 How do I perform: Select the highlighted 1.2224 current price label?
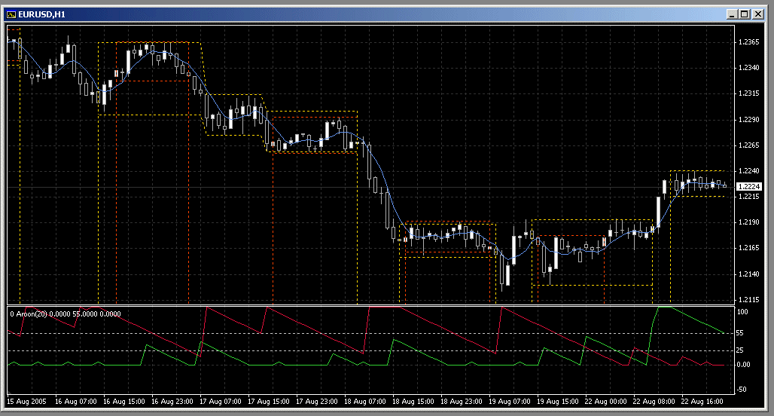[x=748, y=187]
